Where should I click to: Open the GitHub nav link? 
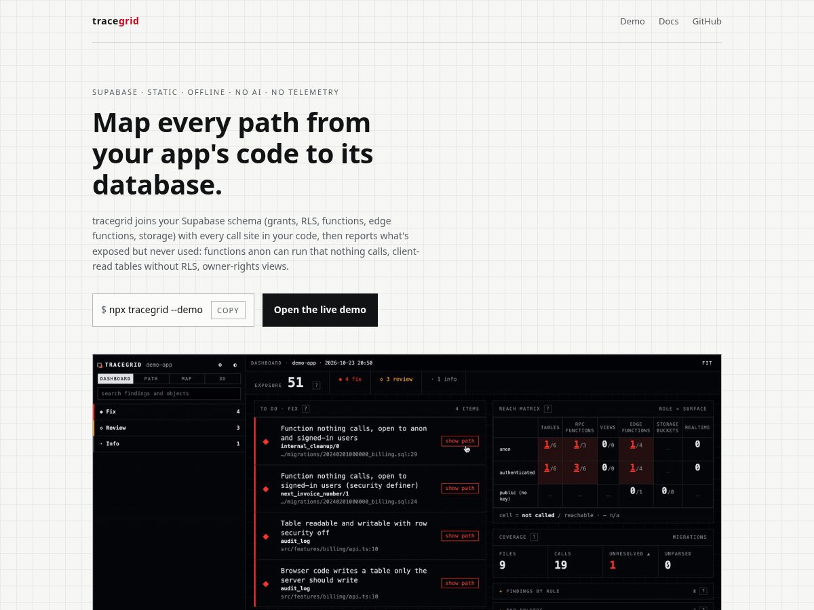[x=707, y=21]
